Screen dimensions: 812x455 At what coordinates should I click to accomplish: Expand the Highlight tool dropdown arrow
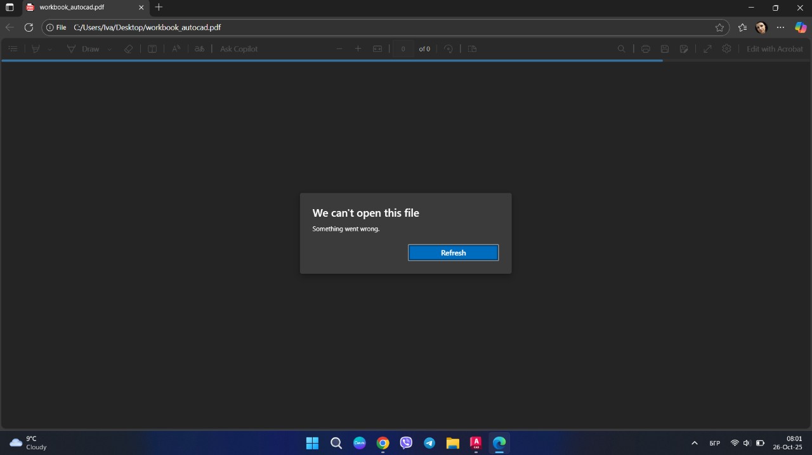[49, 49]
